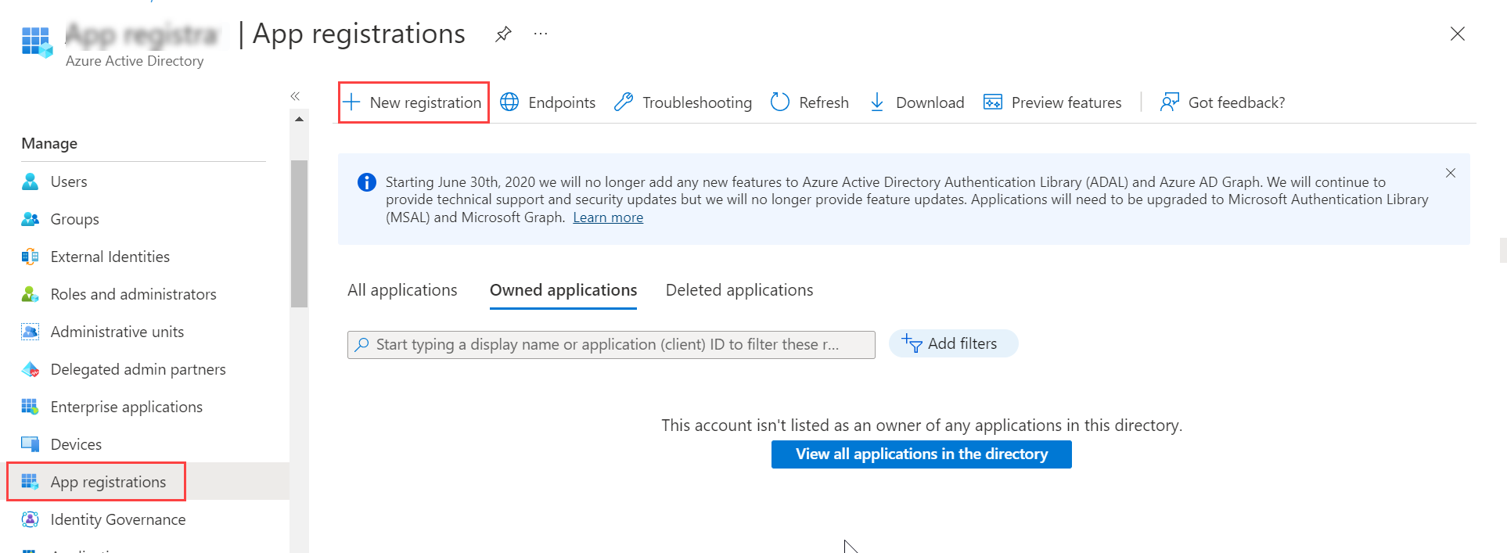Pin this blade using the pin icon
Screen dimensions: 1507x553
click(503, 34)
